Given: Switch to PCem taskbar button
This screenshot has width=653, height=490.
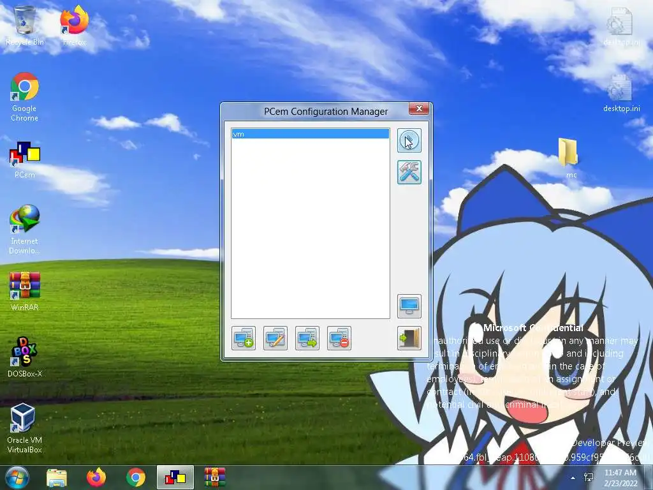Looking at the screenshot, I should click(x=175, y=477).
